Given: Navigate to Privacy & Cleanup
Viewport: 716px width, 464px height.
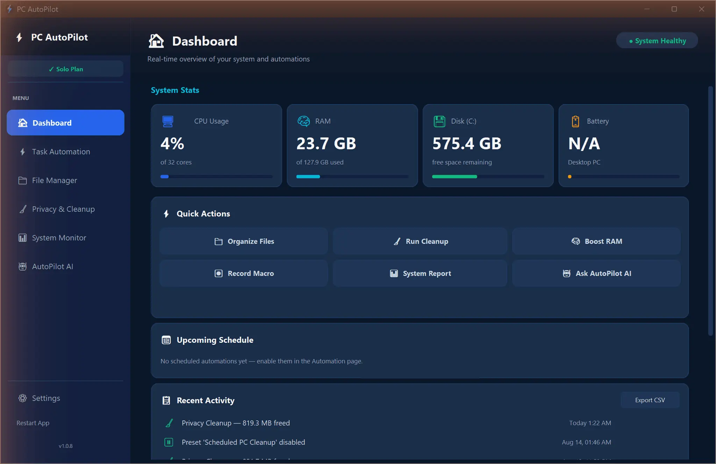Looking at the screenshot, I should (x=65, y=209).
